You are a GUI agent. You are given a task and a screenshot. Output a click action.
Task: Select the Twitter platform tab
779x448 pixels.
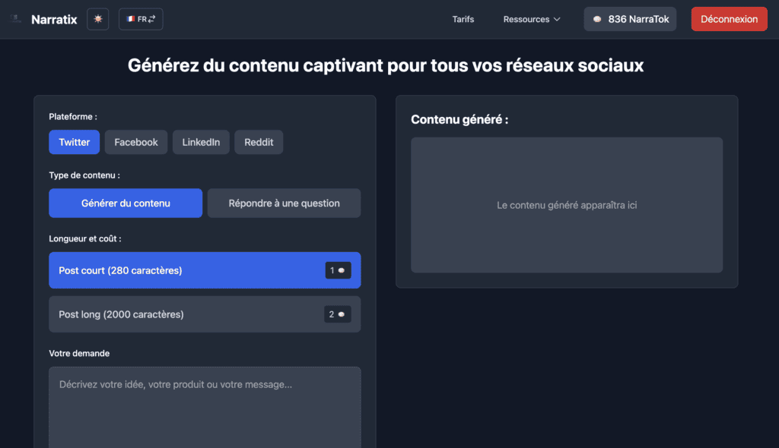[x=75, y=142]
